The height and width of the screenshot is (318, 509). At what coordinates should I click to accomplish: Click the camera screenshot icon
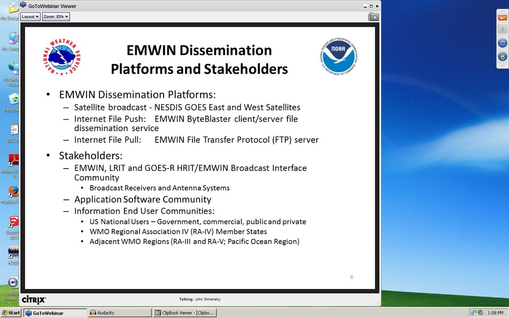point(373,17)
